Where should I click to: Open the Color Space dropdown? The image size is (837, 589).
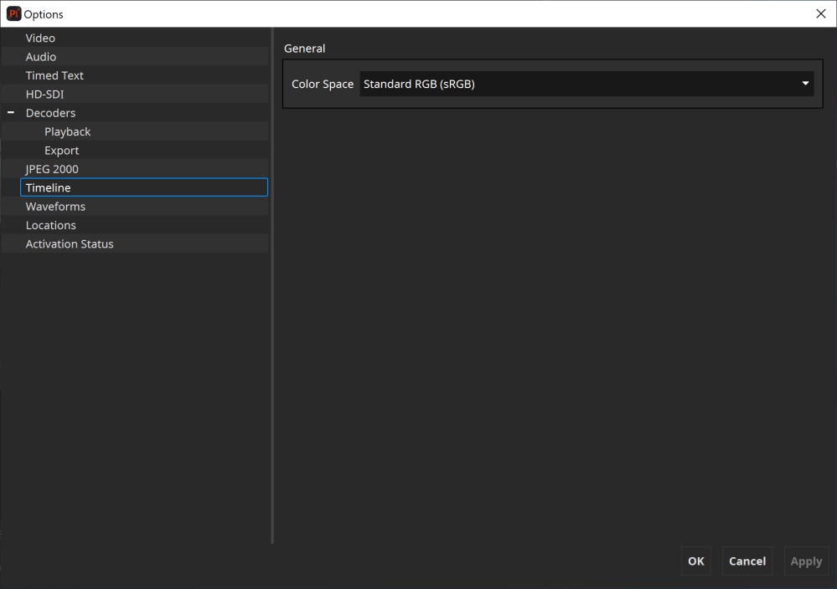586,84
